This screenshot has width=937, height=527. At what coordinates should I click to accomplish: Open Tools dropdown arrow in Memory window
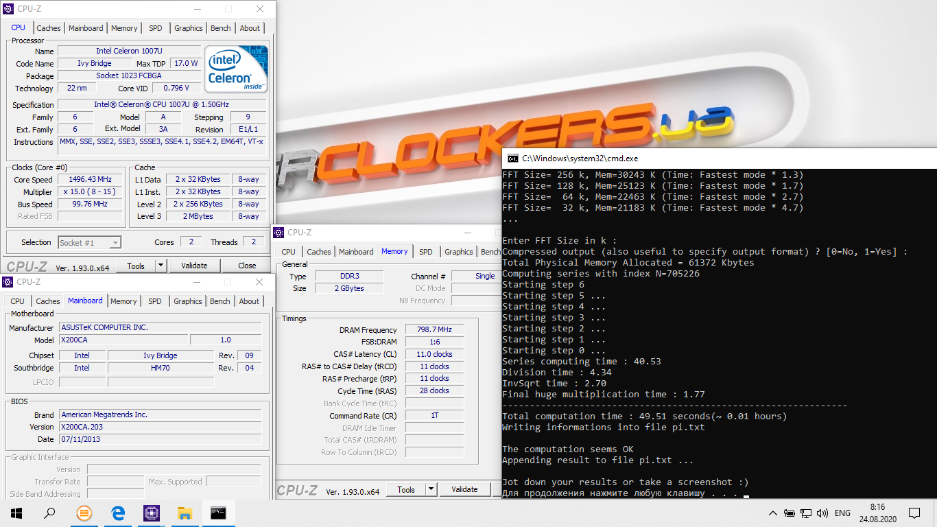(x=431, y=489)
